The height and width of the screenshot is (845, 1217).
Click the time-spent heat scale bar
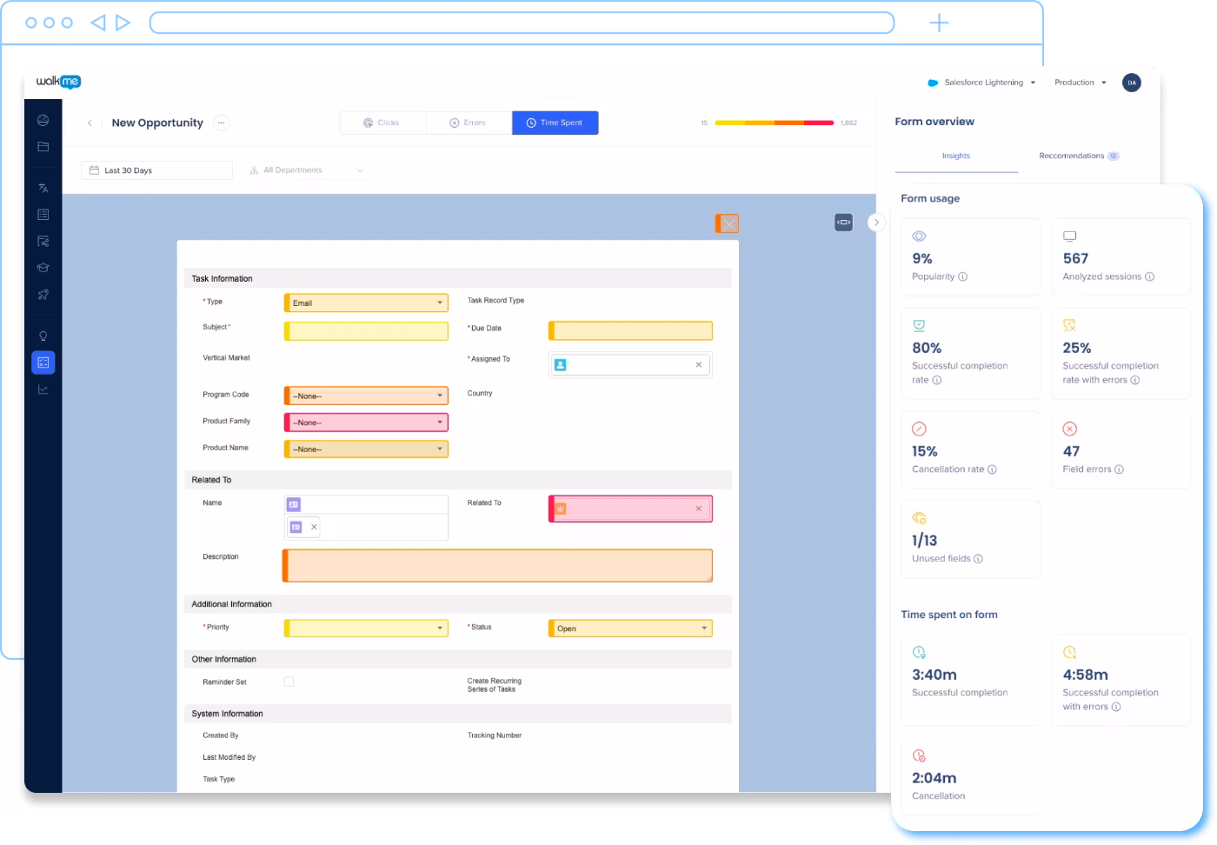point(775,123)
